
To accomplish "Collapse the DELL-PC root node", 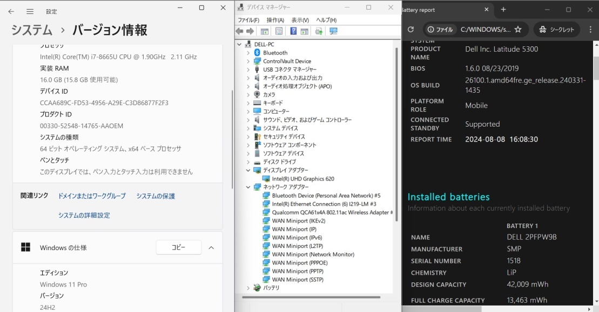I will pyautogui.click(x=239, y=44).
